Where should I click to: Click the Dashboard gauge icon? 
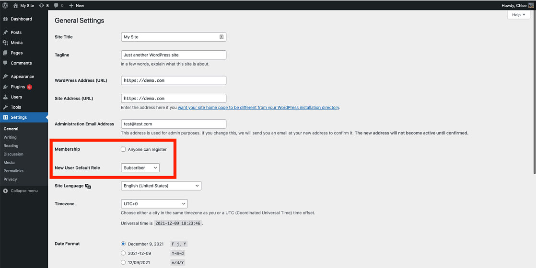click(5, 19)
